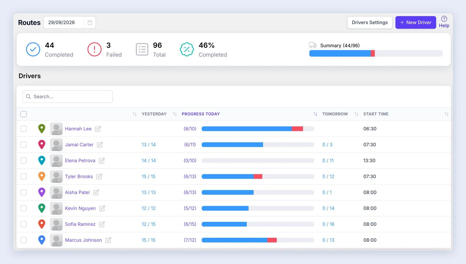Click the Summary (44/96) progress bar
The width and height of the screenshot is (466, 264).
click(x=376, y=53)
